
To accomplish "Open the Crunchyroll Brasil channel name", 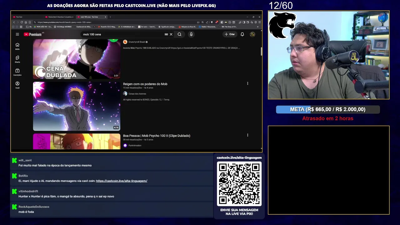I will (x=137, y=42).
